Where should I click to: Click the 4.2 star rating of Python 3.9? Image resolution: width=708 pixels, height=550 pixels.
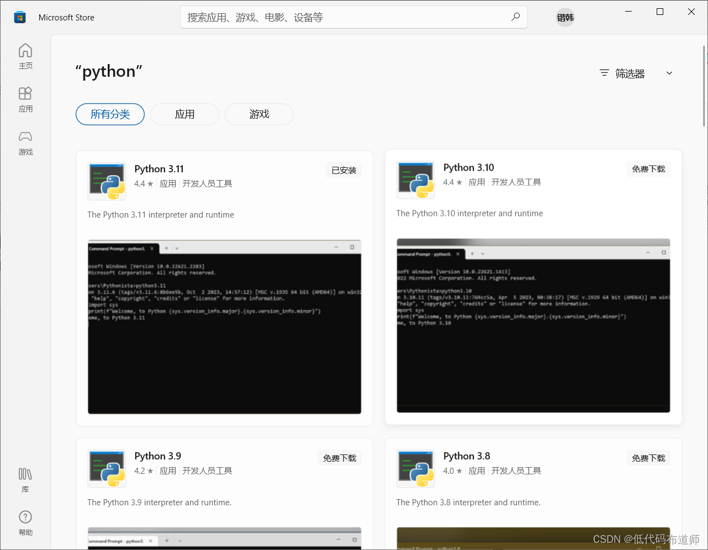[144, 471]
